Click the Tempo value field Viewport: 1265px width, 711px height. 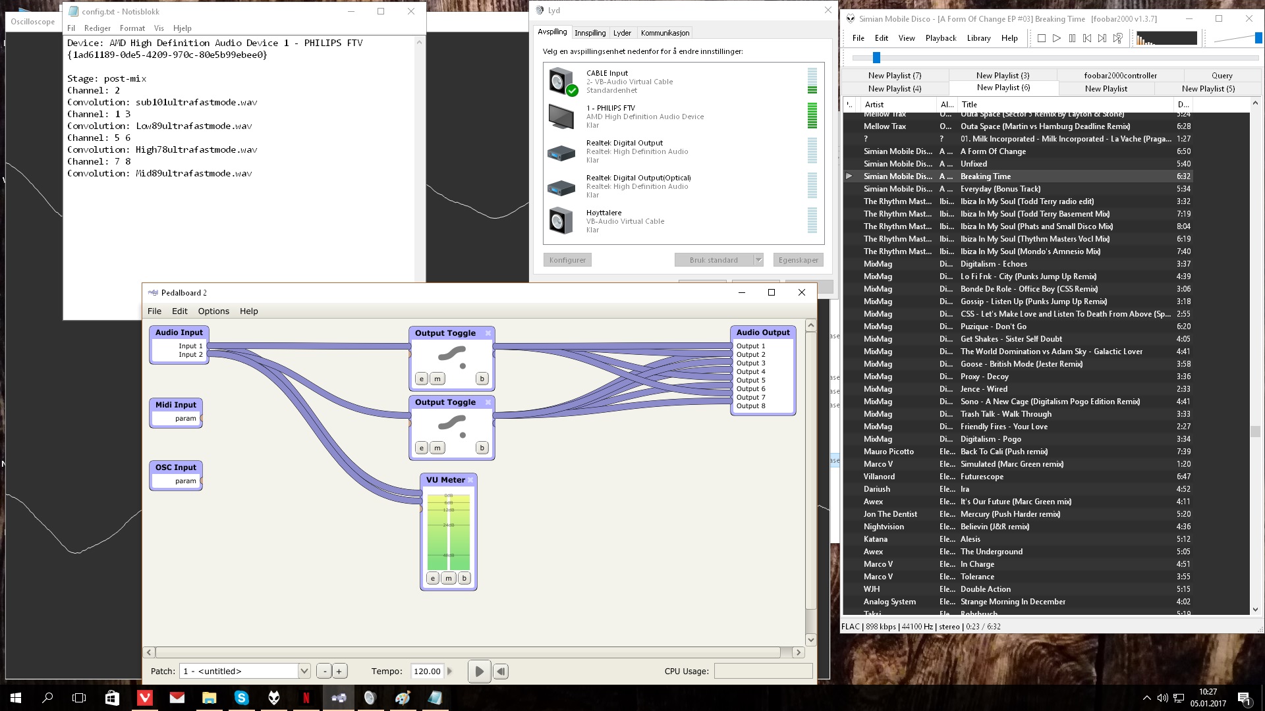point(426,671)
